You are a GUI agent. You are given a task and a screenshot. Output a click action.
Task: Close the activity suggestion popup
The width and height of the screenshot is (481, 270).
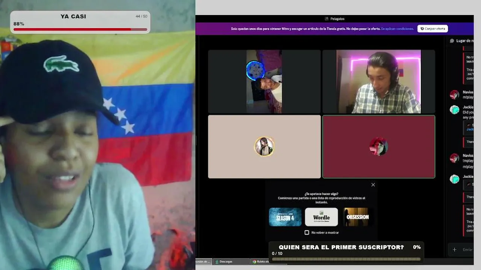pos(373,184)
